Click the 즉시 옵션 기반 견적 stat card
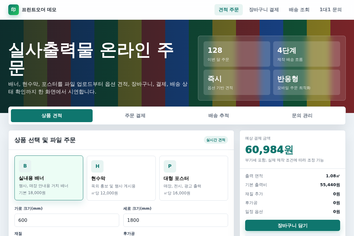This screenshot has width=354, height=236. pos(237,82)
